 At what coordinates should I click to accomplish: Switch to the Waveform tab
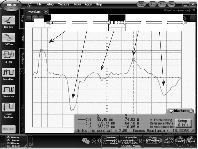click(34, 12)
